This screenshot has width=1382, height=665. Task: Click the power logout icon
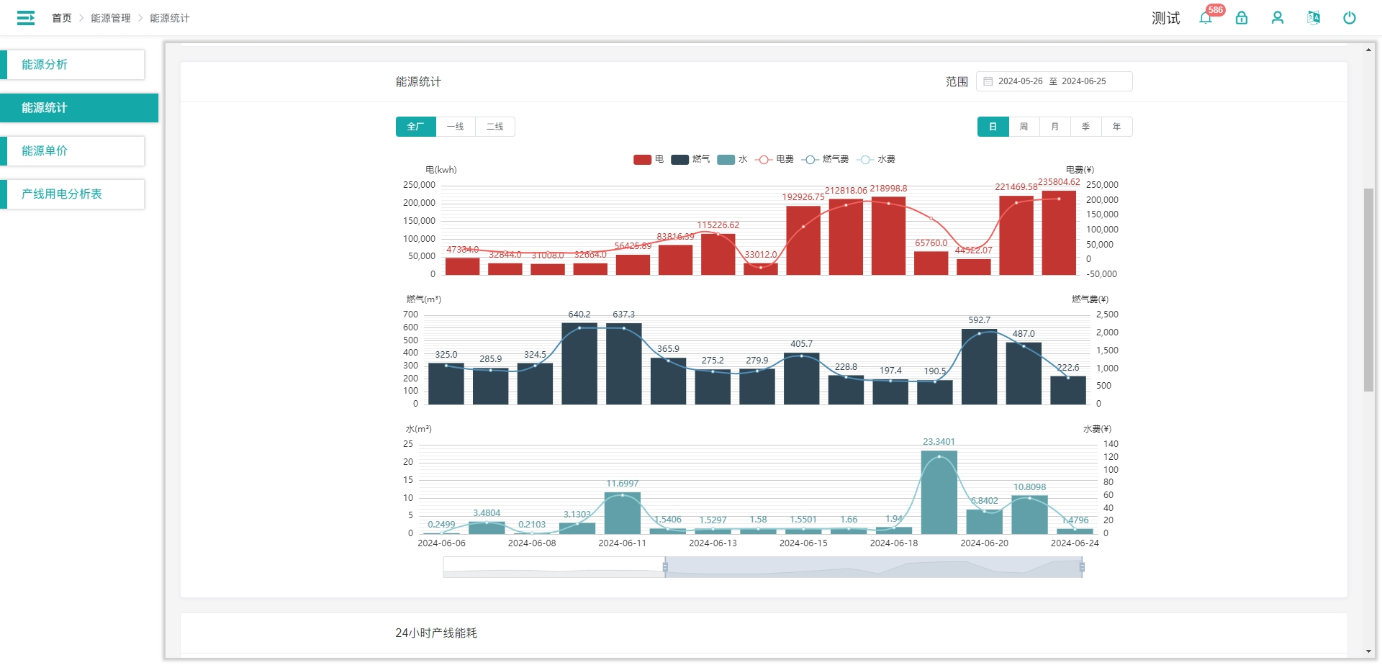pyautogui.click(x=1350, y=18)
